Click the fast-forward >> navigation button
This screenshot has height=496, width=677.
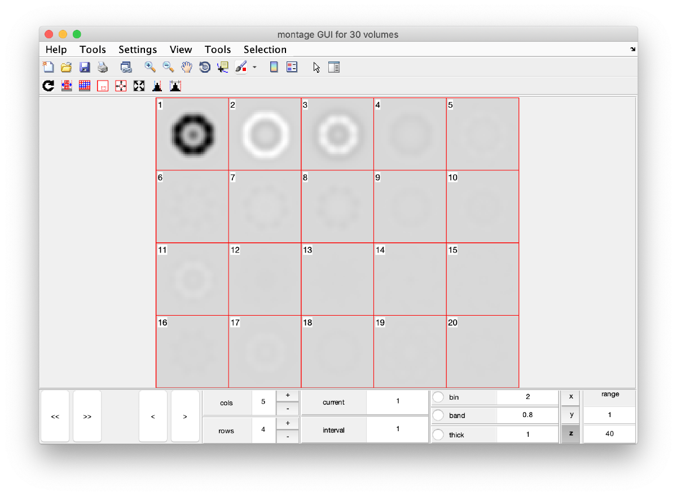pyautogui.click(x=87, y=416)
